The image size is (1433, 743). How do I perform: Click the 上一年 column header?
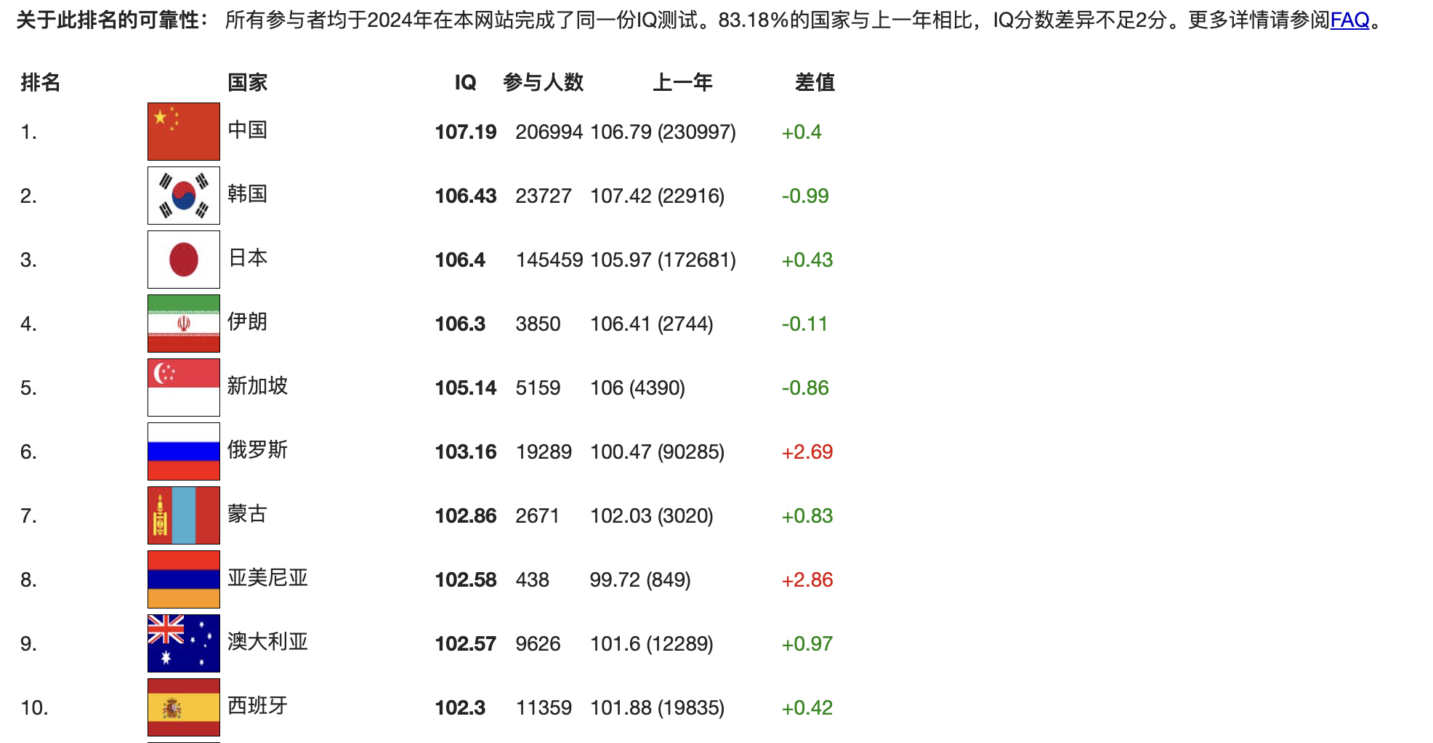pyautogui.click(x=682, y=83)
